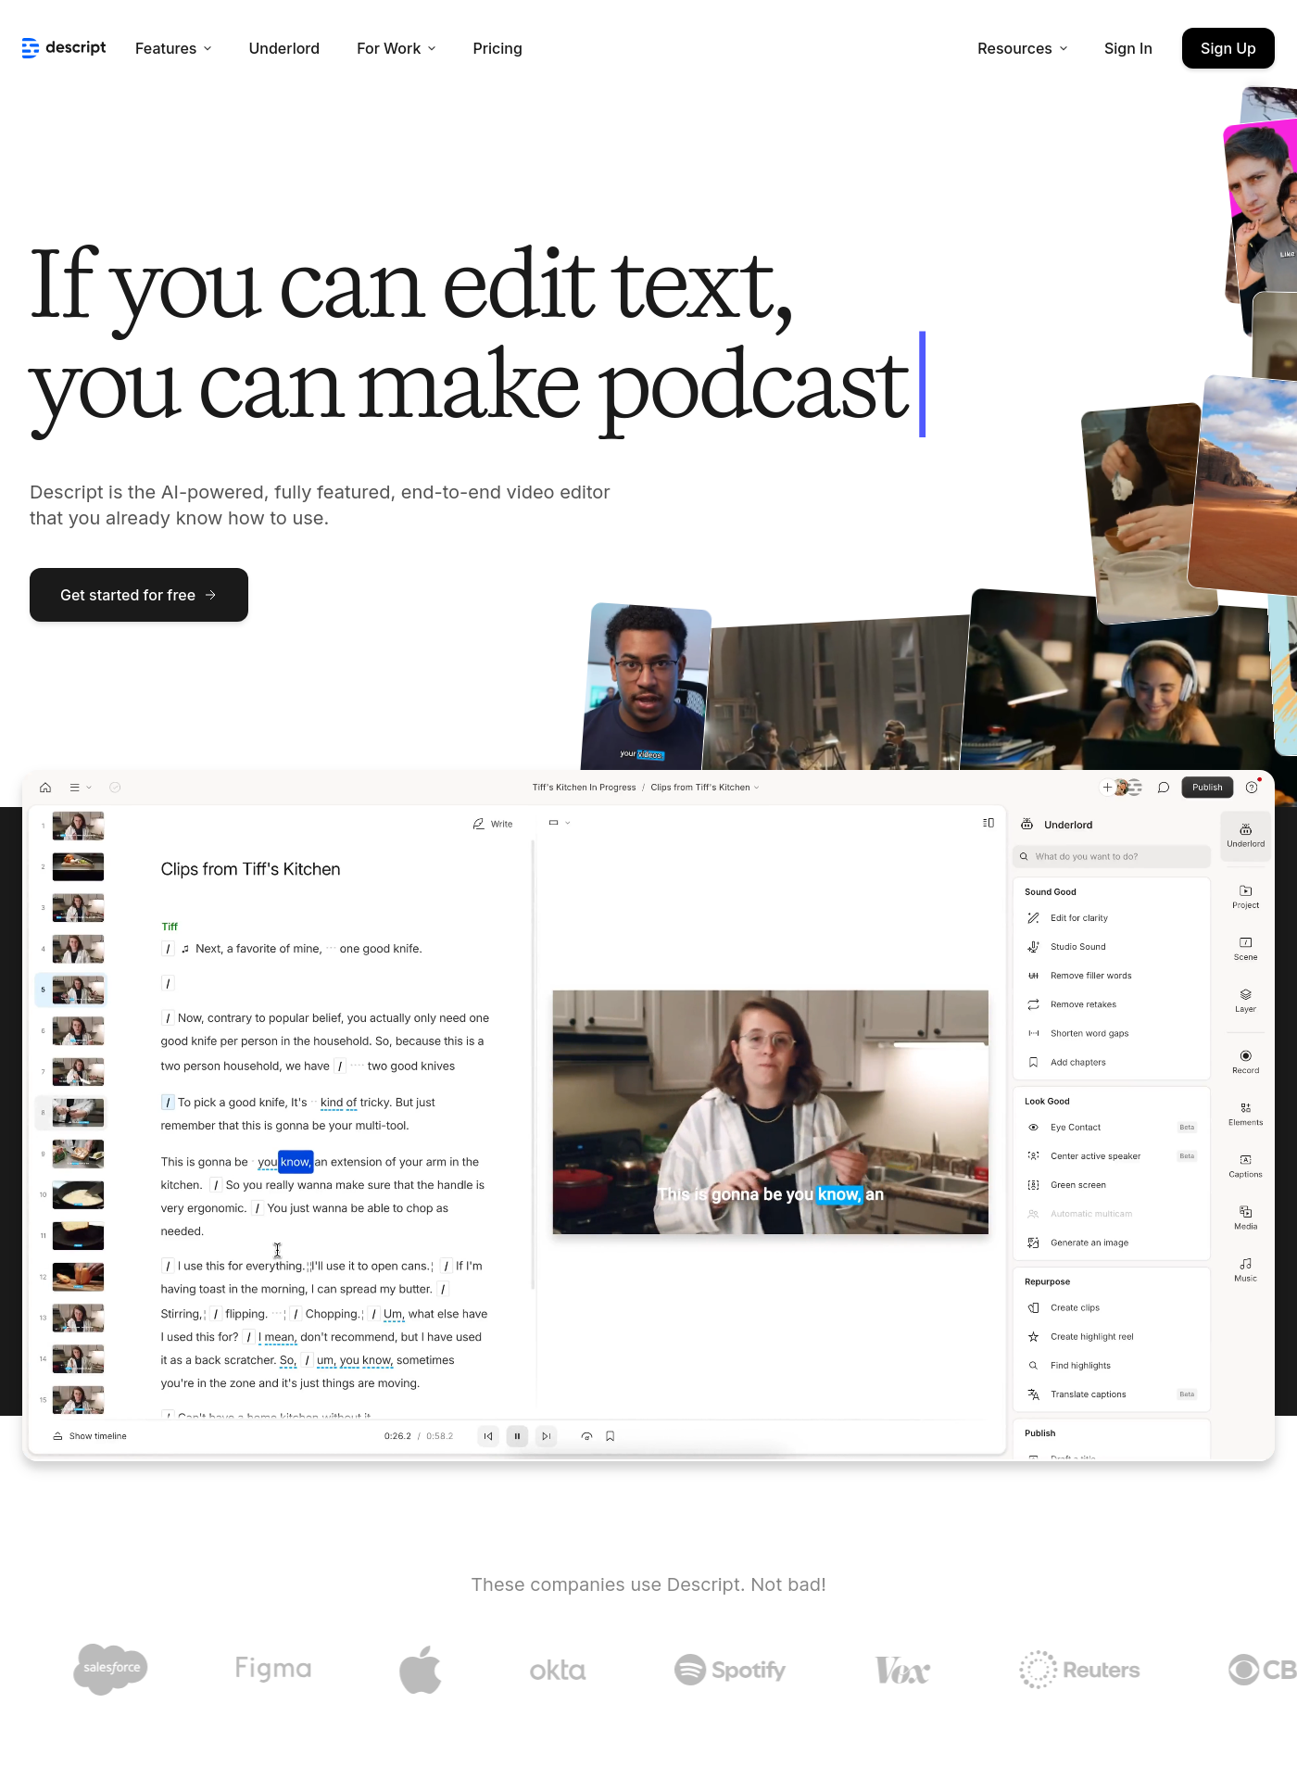Click the Sign In link
The image size is (1297, 1779).
1128,48
